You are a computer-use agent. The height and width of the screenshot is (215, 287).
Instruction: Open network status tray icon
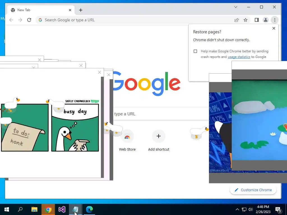(x=244, y=209)
